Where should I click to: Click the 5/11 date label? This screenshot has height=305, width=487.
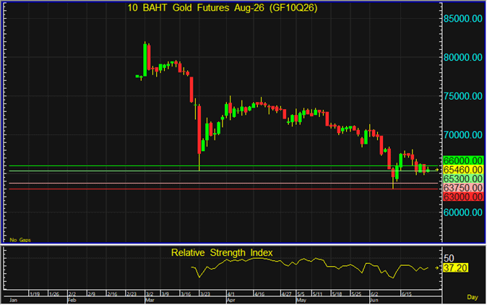pyautogui.click(x=317, y=294)
